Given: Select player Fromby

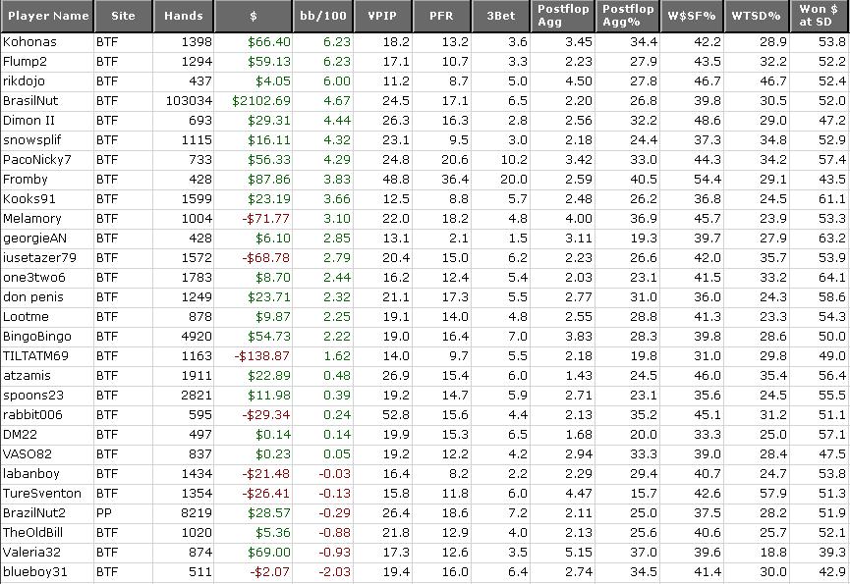Looking at the screenshot, I should coord(25,180).
